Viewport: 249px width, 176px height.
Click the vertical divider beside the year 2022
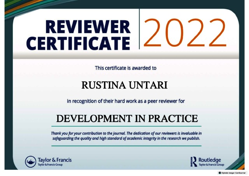(139, 29)
